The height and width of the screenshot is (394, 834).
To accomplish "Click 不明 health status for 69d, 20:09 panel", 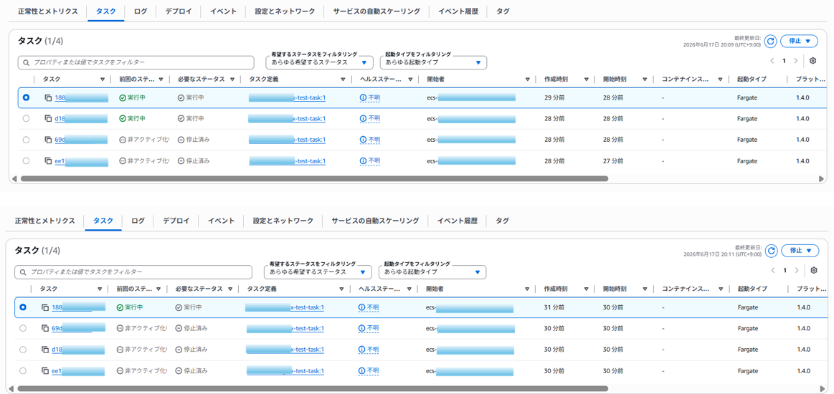I will (x=370, y=140).
